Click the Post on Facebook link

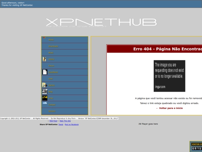coord(71,125)
